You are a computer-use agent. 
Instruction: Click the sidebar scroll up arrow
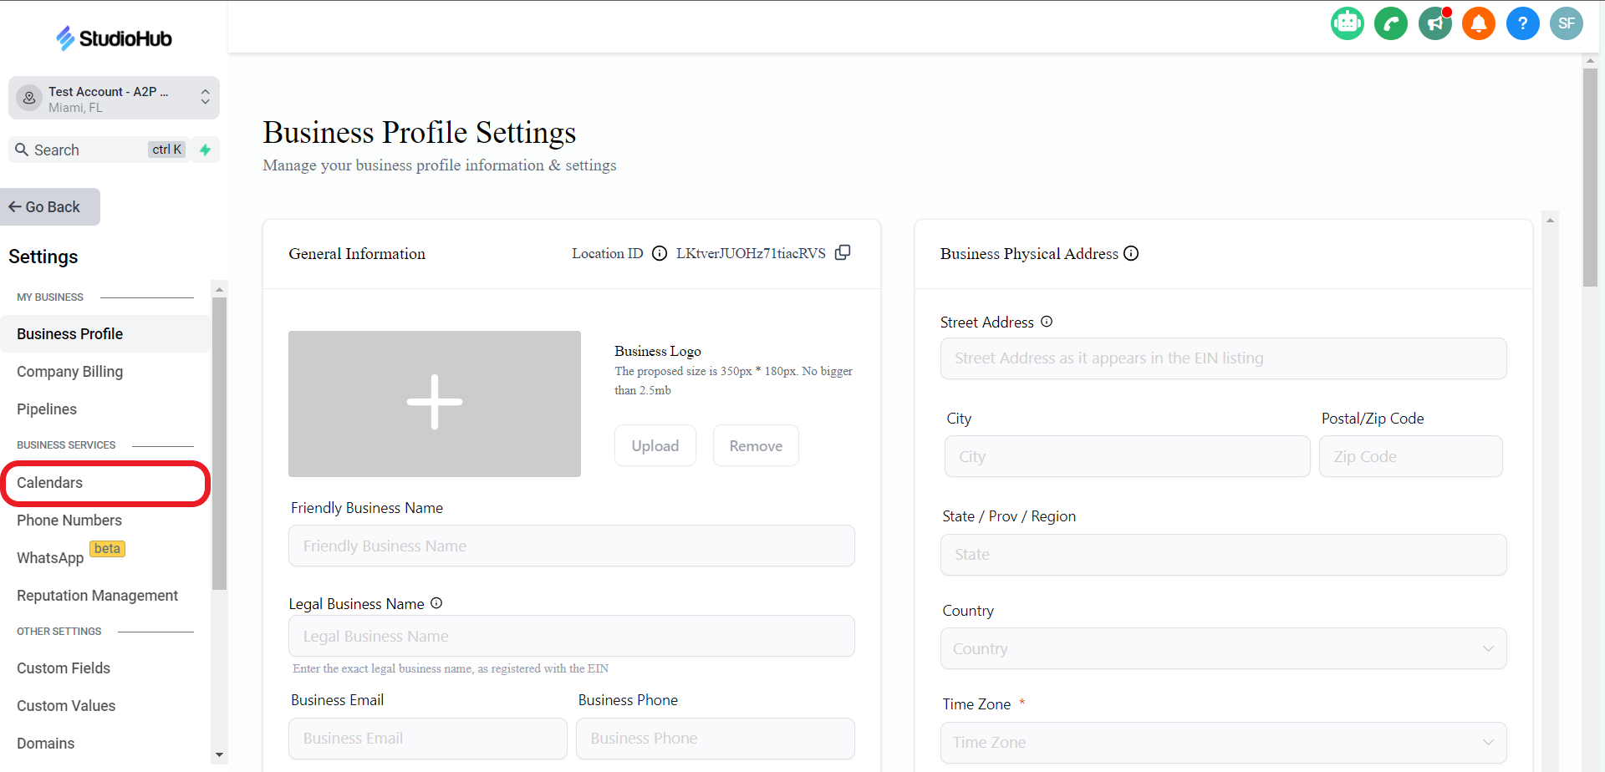219,289
